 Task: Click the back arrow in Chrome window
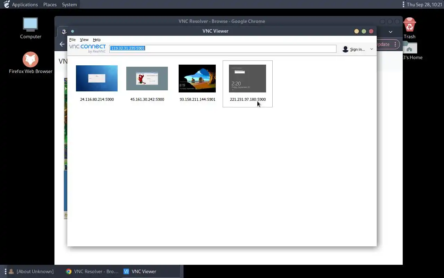(x=62, y=44)
